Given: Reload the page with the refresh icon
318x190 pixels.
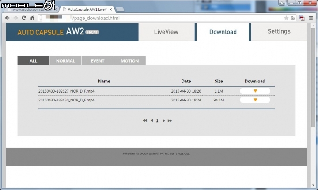Looking at the screenshot, I should point(24,18).
